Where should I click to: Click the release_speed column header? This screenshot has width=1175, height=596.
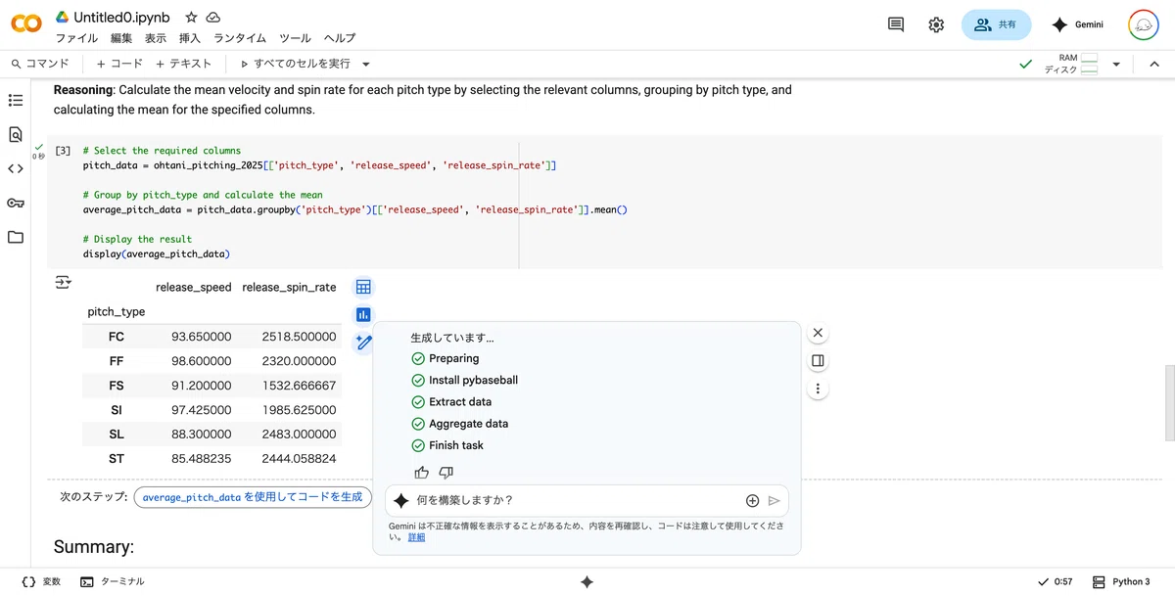[x=194, y=287]
